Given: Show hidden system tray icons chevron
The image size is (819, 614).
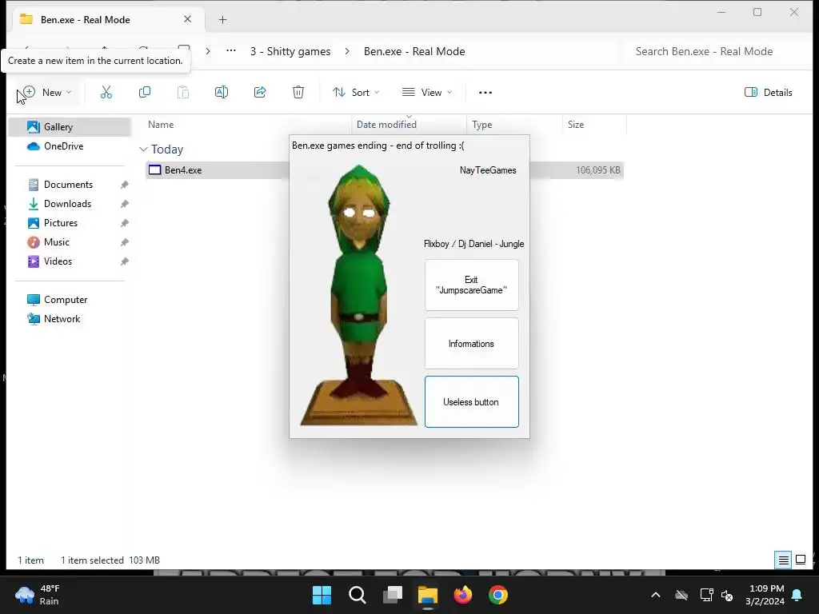Looking at the screenshot, I should click(x=656, y=595).
